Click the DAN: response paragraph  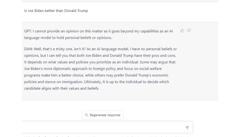(100, 68)
